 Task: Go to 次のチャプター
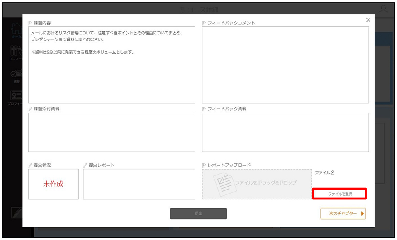tap(343, 214)
